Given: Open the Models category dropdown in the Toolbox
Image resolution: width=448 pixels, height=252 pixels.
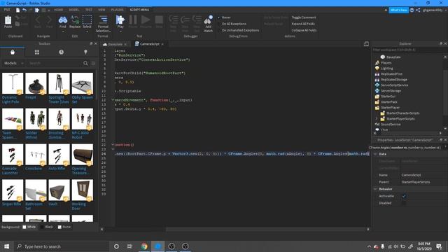Looking at the screenshot, I should (13, 63).
